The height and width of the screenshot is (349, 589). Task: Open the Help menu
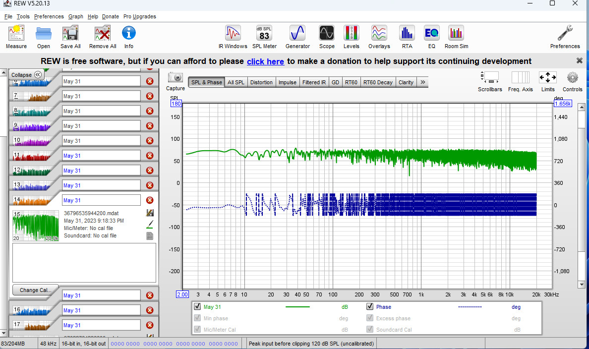(x=93, y=16)
